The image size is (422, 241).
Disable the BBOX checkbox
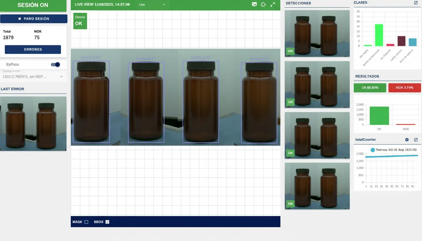107,222
